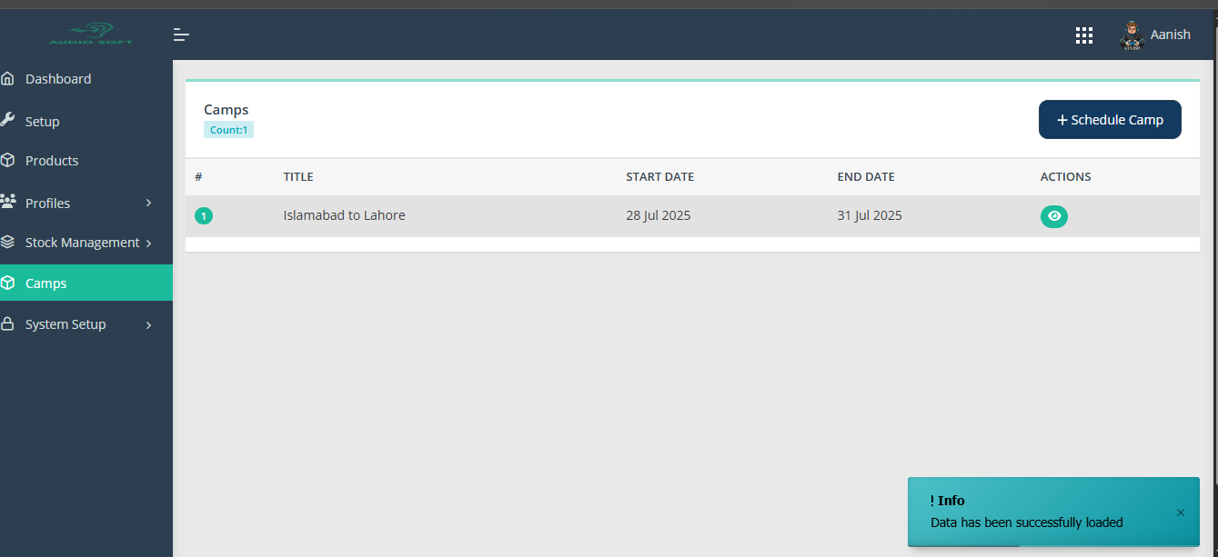Expand the System Setup chevron

149,324
